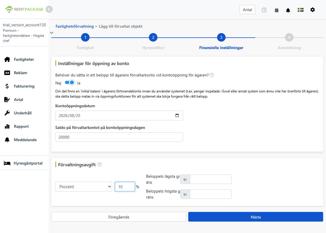Open the help question mark icon in header
The image size is (326, 233).
pyautogui.click(x=264, y=10)
